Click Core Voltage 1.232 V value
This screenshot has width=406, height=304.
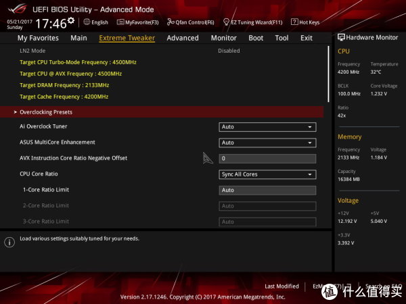point(378,94)
